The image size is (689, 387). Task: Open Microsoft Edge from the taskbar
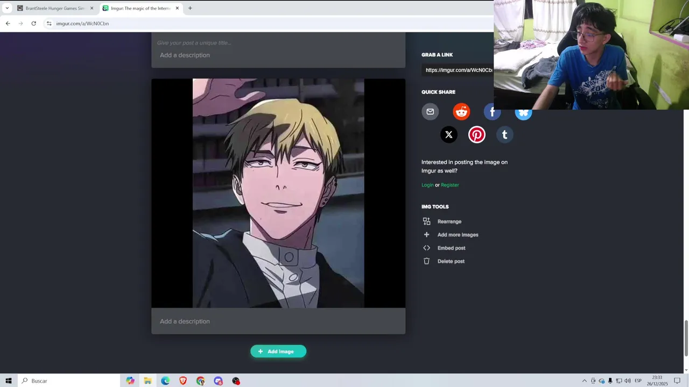click(x=165, y=381)
